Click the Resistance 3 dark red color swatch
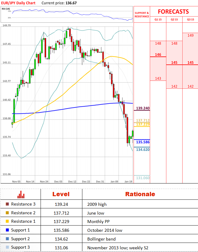The height and width of the screenshot is (252, 198). (x=7, y=204)
